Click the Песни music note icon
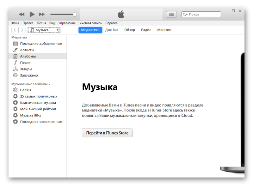 pos(15,63)
